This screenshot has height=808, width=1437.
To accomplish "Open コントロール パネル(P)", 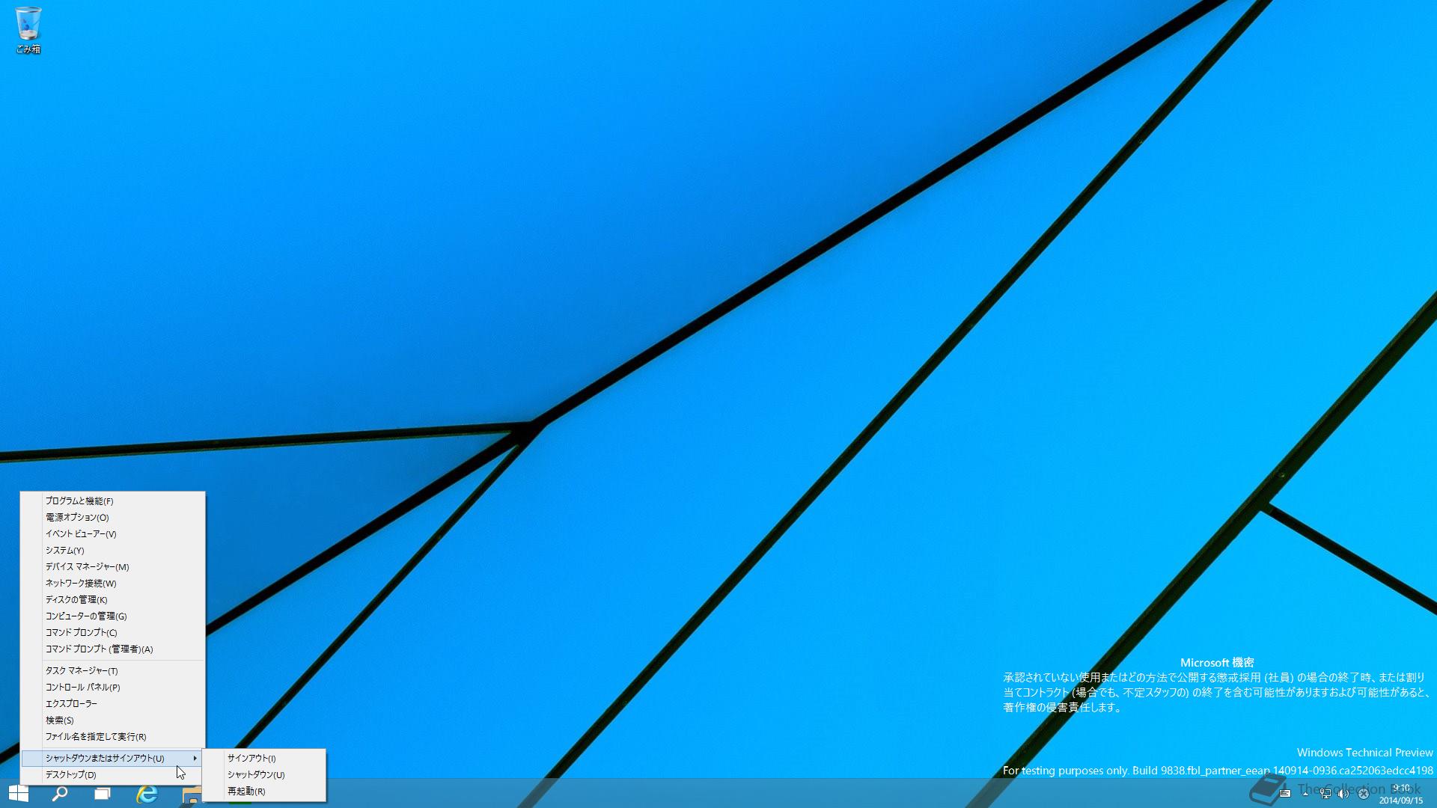I will (112, 688).
